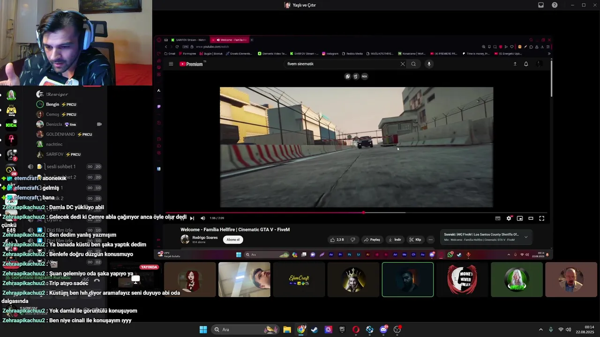Open Redolu Media bookmark
This screenshot has height=337, width=600.
(352, 53)
